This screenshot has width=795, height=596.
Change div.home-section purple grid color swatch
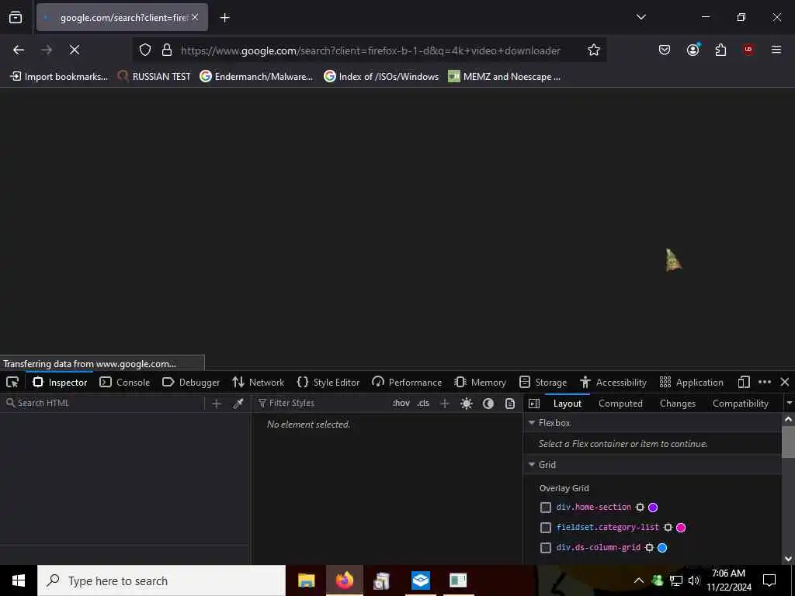653,508
